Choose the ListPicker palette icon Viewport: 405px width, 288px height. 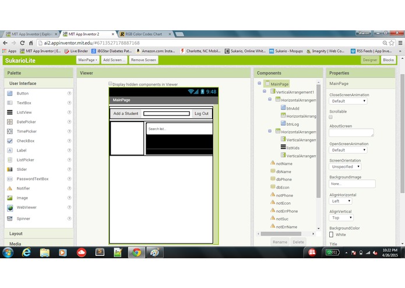click(10, 160)
